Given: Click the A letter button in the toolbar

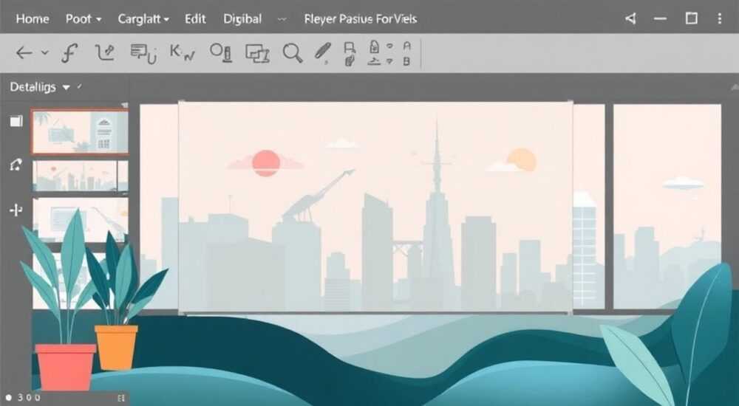Looking at the screenshot, I should coord(407,47).
